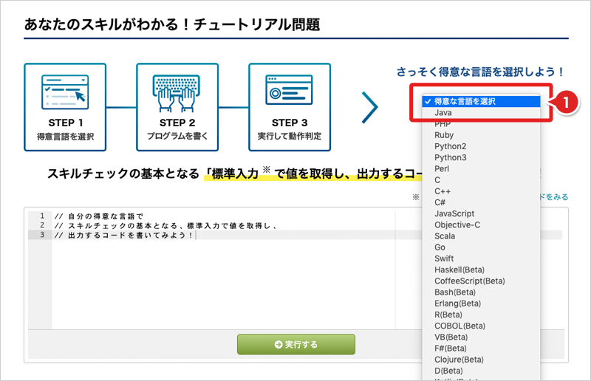Select the STEP 1 language selection icon
This screenshot has width=591, height=381.
pos(65,92)
